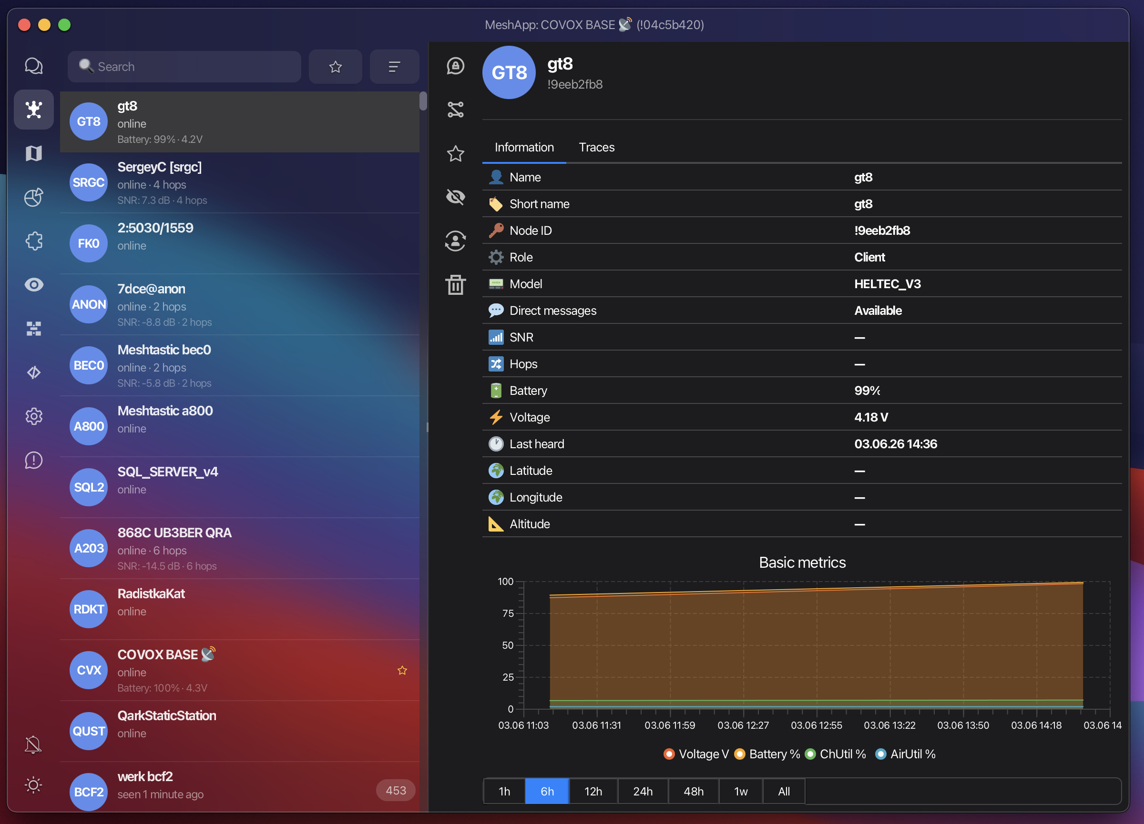Image resolution: width=1144 pixels, height=824 pixels.
Task: Select the 1w chart range
Action: click(741, 791)
